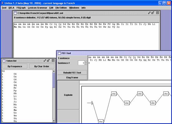
Task: Maximize the 80joursABC.snt corpus window
Action: [x=153, y=13]
